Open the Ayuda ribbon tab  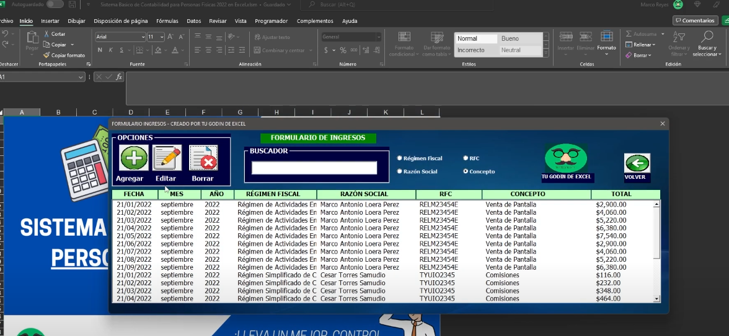point(350,21)
